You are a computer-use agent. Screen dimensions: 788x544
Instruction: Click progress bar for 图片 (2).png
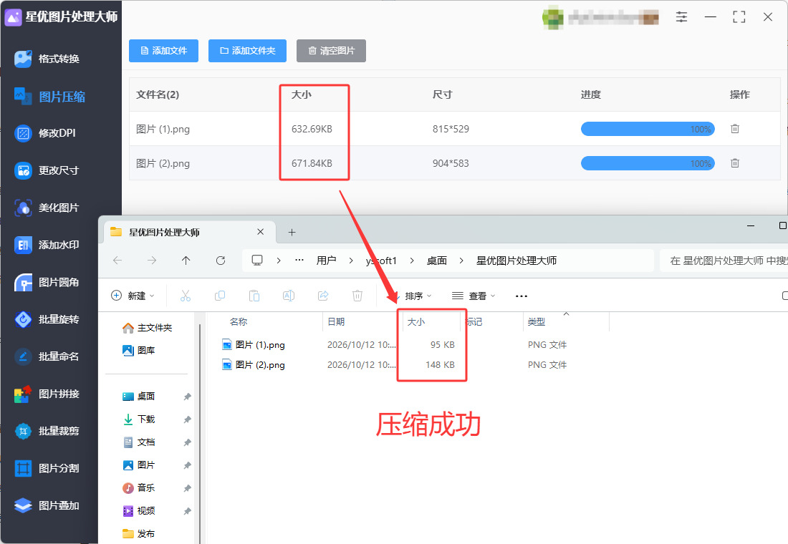click(648, 163)
